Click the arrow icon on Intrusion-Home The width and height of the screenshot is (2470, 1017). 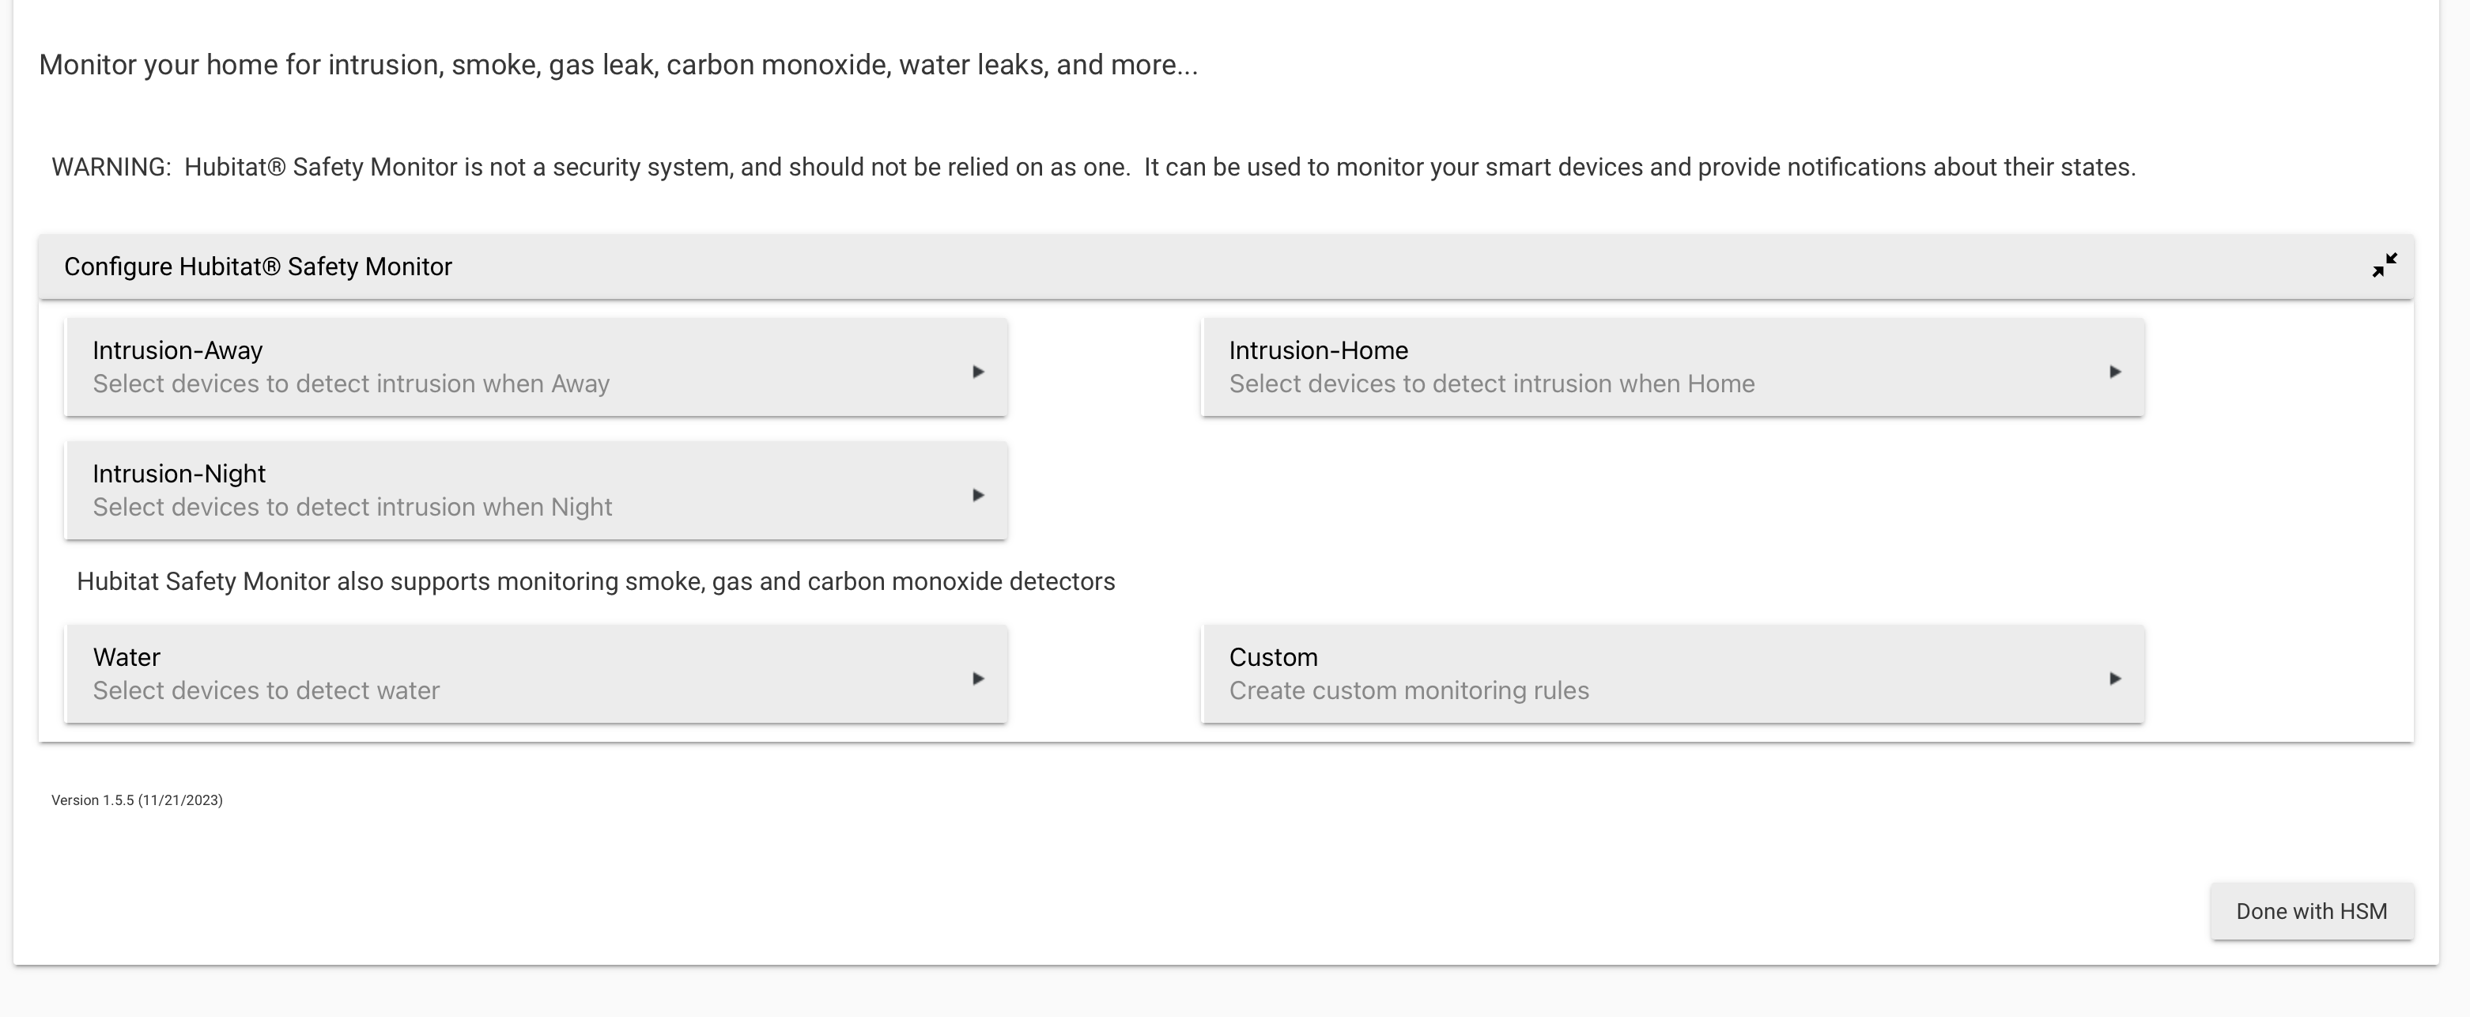tap(2114, 372)
